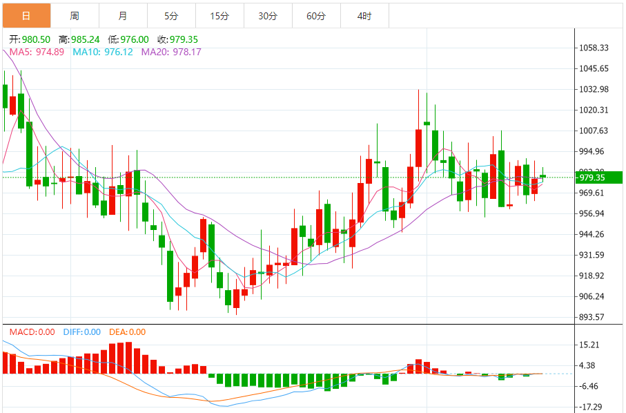Click the green 979.35 current price tag
This screenshot has height=413, width=626.
(599, 177)
